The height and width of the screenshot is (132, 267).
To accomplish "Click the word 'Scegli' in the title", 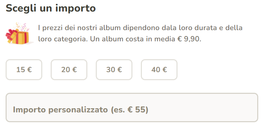I will coord(21,8).
